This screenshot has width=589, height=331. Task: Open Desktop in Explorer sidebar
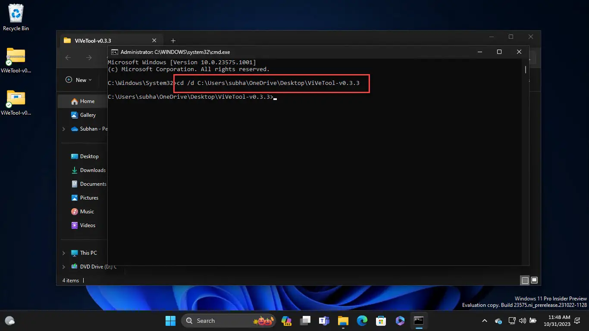coord(85,156)
